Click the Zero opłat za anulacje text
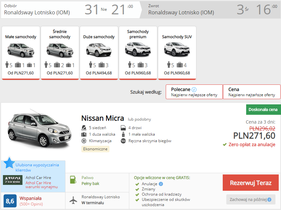The width and height of the screenshot is (281, 210). [252, 144]
